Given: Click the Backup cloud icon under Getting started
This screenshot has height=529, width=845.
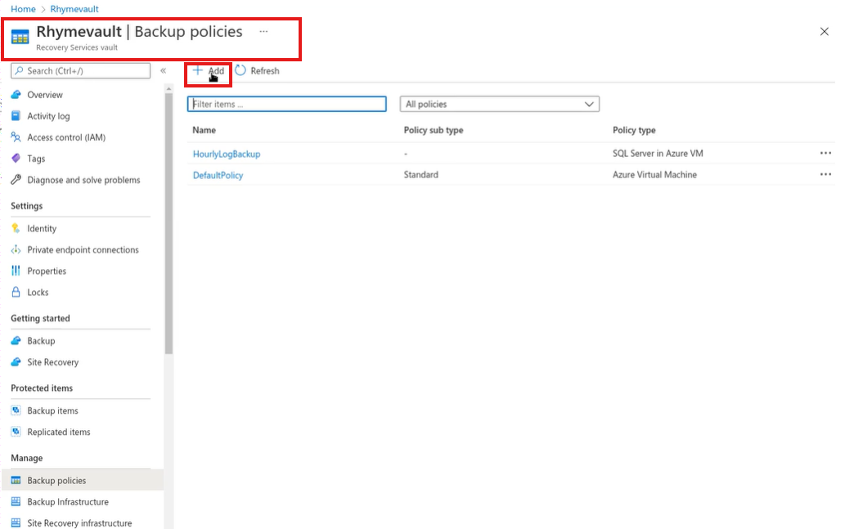Looking at the screenshot, I should click(16, 340).
